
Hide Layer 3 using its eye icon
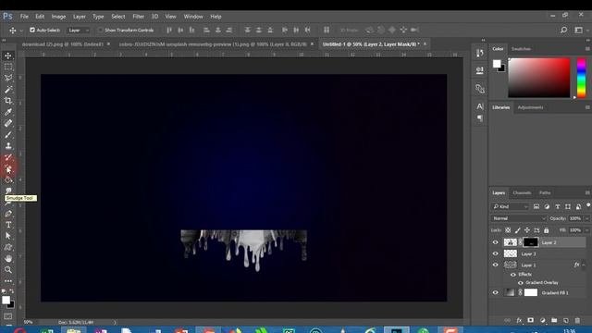point(496,253)
